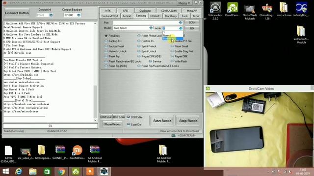The image size is (314, 176).
Task: Select the Factory Reset radio option
Action: (x=106, y=46)
